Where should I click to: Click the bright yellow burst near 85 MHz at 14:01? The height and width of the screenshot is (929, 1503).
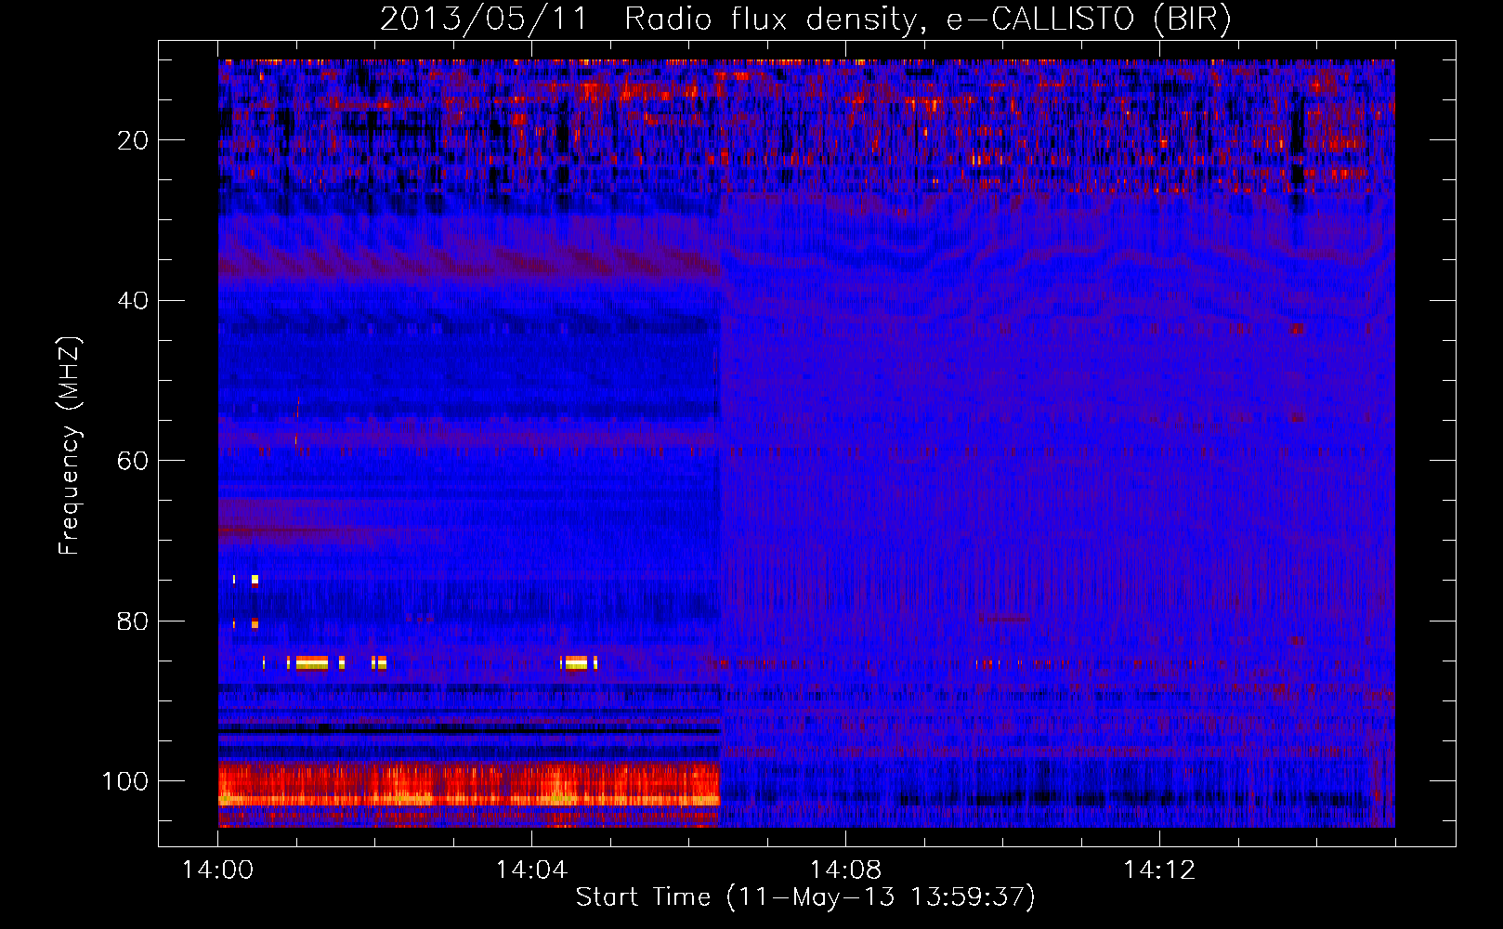click(x=312, y=662)
